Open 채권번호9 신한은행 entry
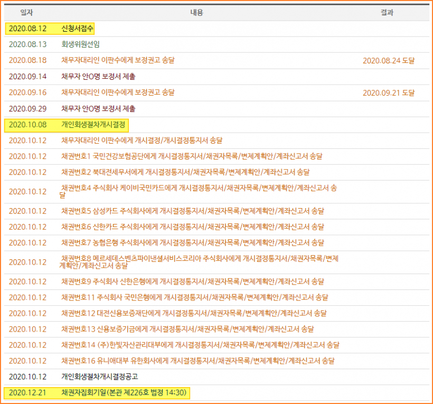 (x=193, y=281)
